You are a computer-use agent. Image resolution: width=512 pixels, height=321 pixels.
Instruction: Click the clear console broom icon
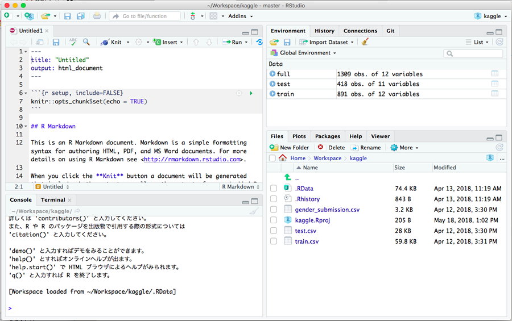[x=254, y=211]
